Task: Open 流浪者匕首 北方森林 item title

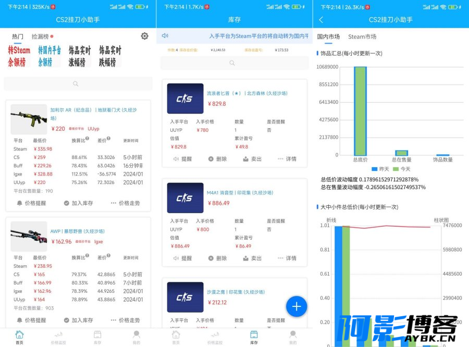Action: coord(247,93)
